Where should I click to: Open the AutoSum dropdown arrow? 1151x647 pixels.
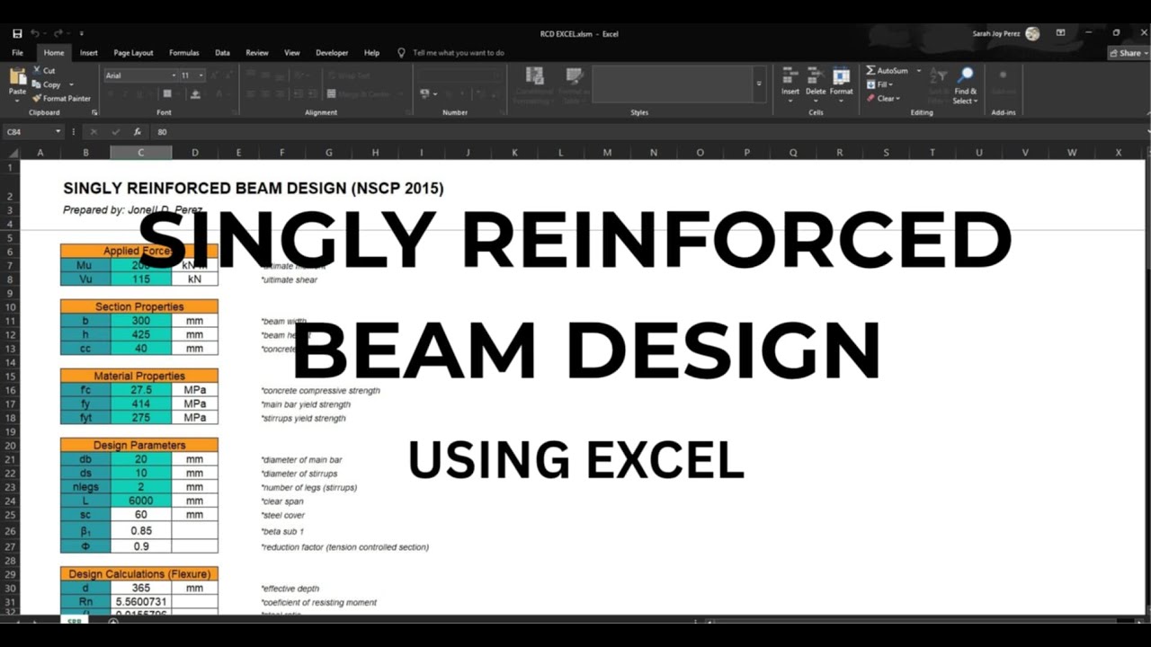(919, 71)
